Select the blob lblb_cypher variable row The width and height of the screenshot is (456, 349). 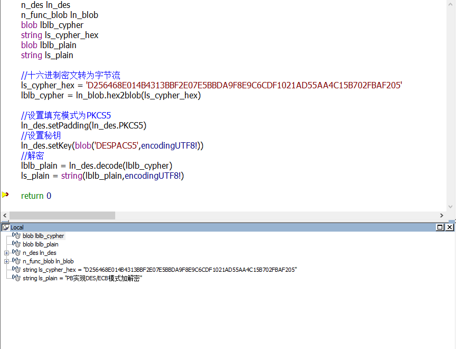coord(43,236)
